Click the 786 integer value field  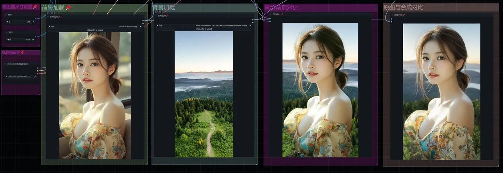pyautogui.click(x=21, y=22)
